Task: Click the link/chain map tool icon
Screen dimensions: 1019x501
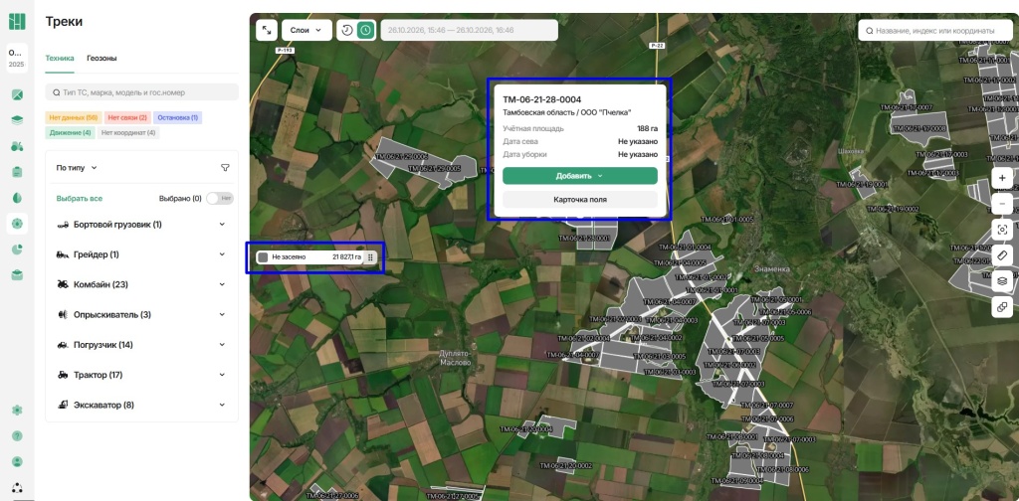Action: pyautogui.click(x=1002, y=307)
